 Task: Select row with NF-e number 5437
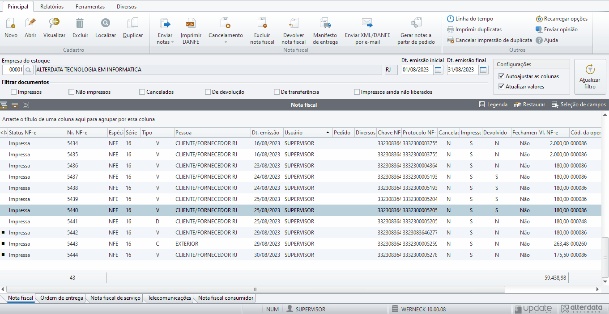coord(301,177)
